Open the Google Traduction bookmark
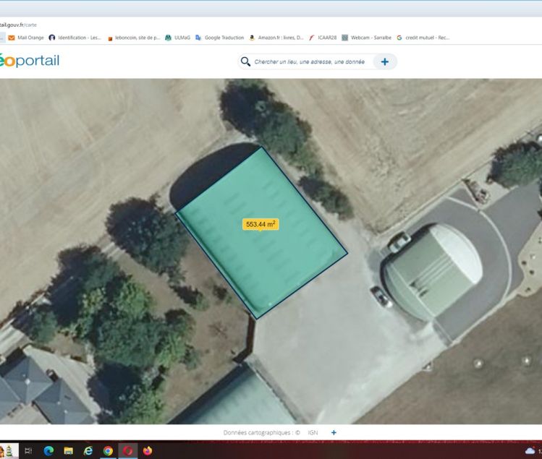 pyautogui.click(x=220, y=38)
